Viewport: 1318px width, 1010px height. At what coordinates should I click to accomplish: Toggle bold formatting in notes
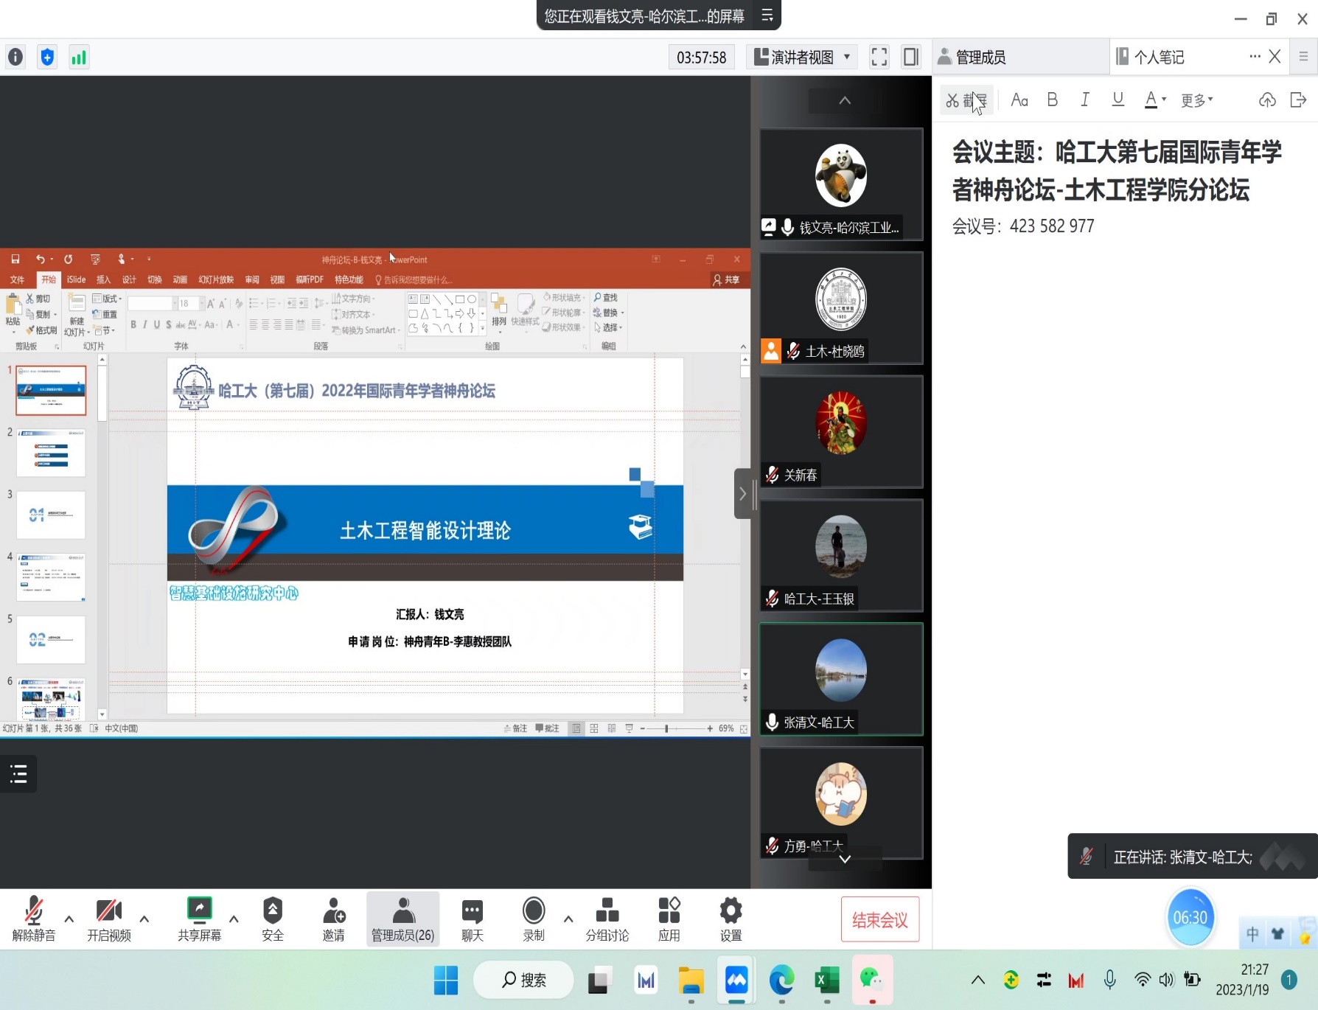1052,100
